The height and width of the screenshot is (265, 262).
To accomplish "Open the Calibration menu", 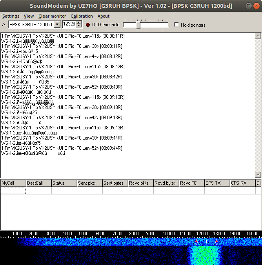I will [x=82, y=16].
